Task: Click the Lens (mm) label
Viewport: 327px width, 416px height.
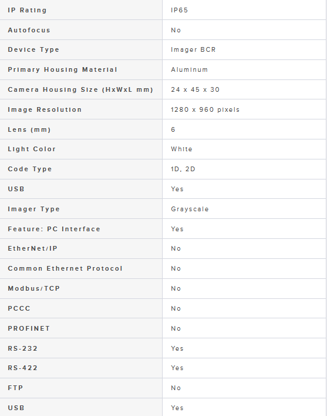Action: (29, 129)
